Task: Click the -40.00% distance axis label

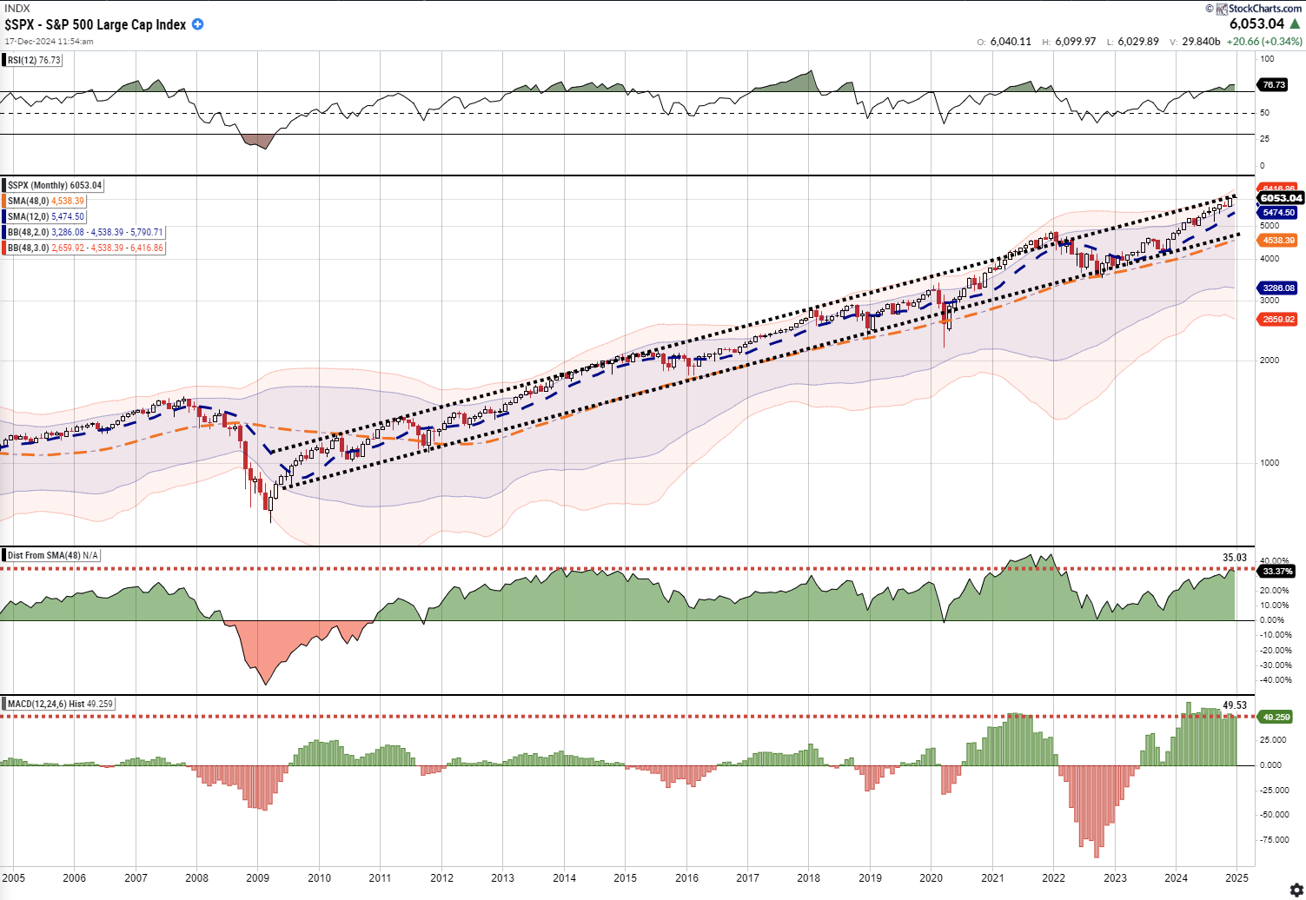Action: (1274, 680)
